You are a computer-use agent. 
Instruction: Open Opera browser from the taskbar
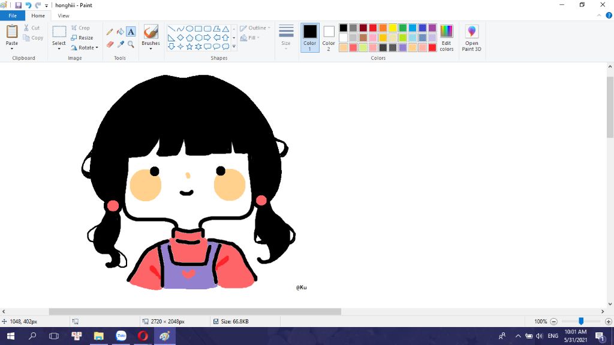[x=143, y=336]
